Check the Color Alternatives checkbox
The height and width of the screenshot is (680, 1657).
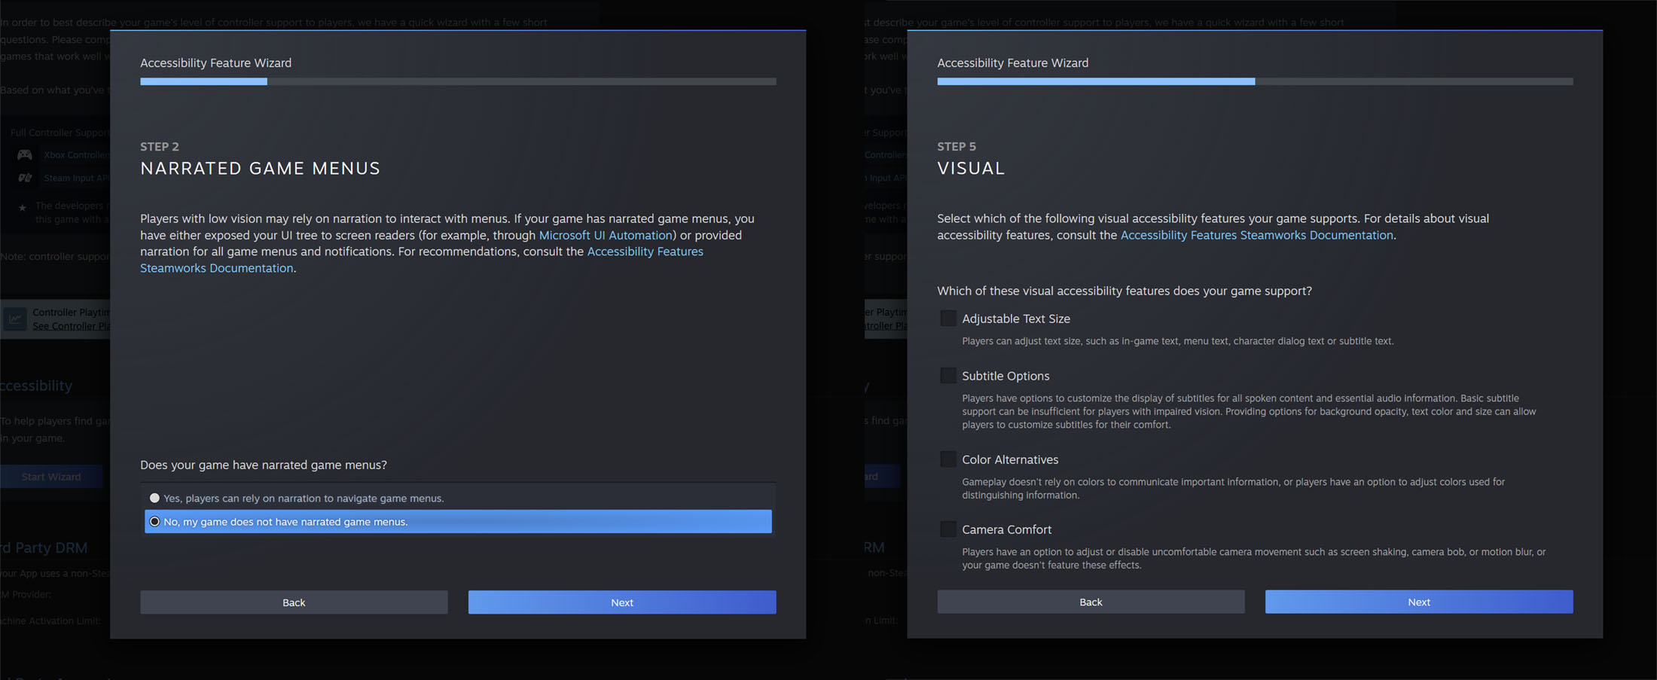[948, 459]
